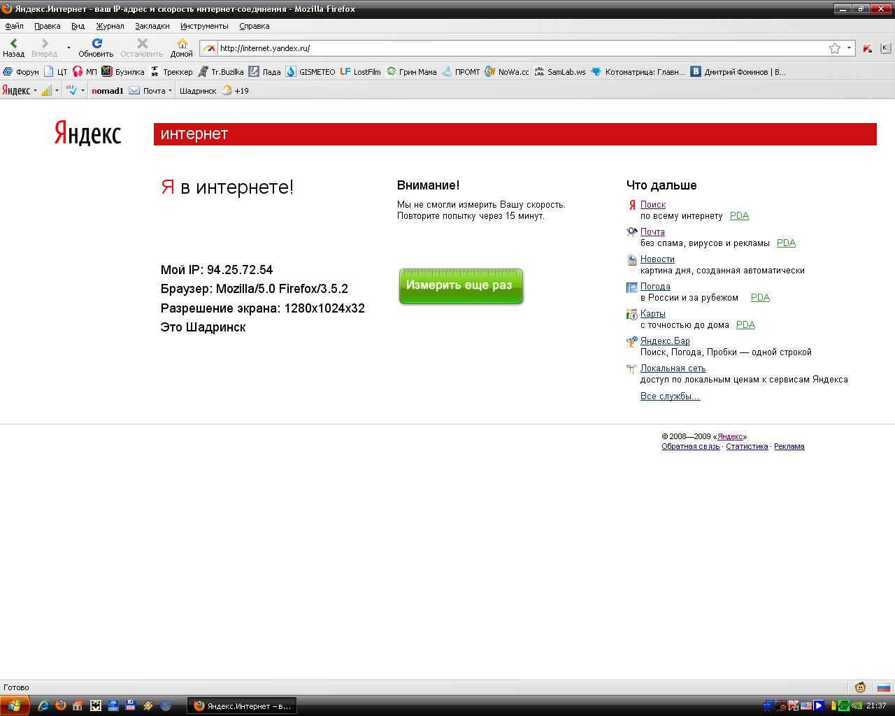This screenshot has width=895, height=716.
Task: Open the Вид menu
Action: pos(78,26)
